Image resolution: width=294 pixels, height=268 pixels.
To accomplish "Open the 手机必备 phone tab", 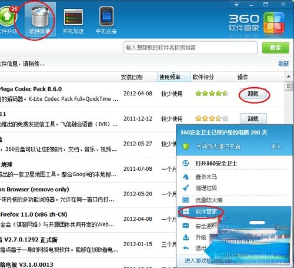I will point(106,21).
